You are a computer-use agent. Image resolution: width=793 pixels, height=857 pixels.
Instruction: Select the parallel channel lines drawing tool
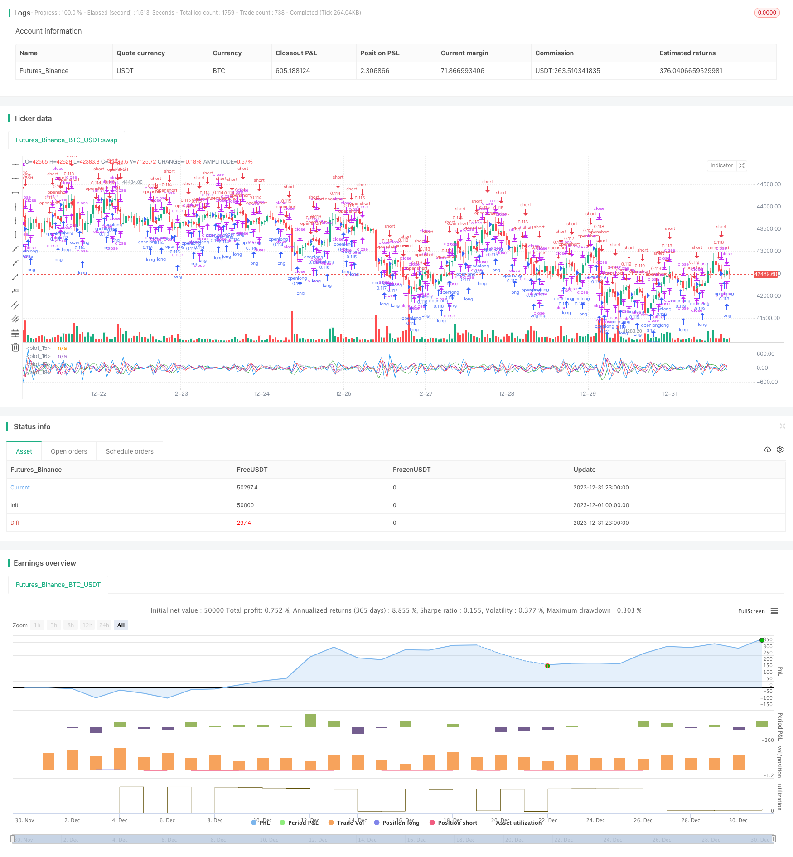click(15, 305)
